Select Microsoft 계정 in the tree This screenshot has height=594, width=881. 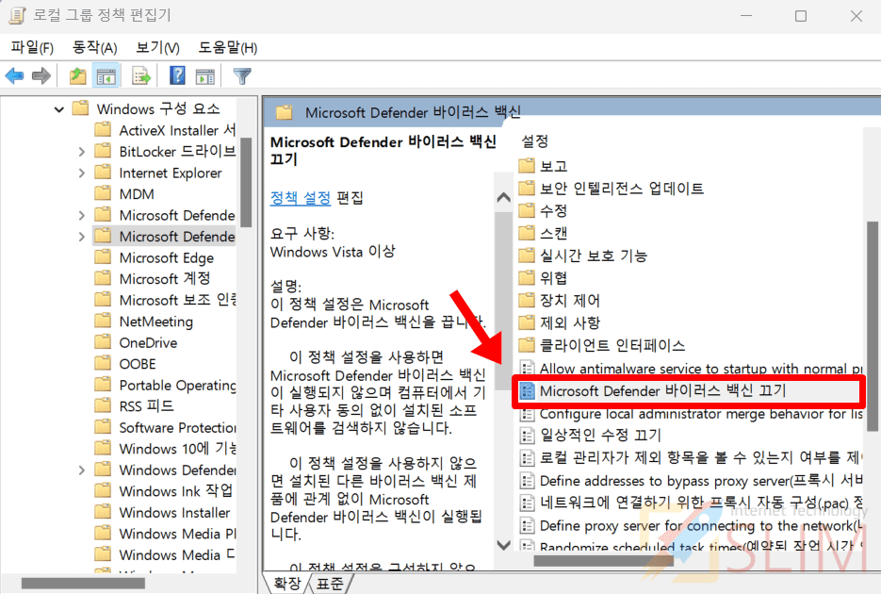(153, 279)
